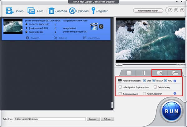Screen dimensions: 187x127
Task: Stop preview playback
Action: click(129, 73)
